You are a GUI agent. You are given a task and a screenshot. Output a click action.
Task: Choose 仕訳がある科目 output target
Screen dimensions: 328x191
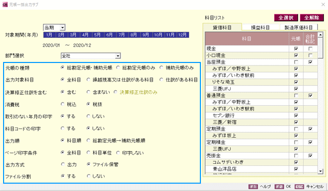coord(161,79)
